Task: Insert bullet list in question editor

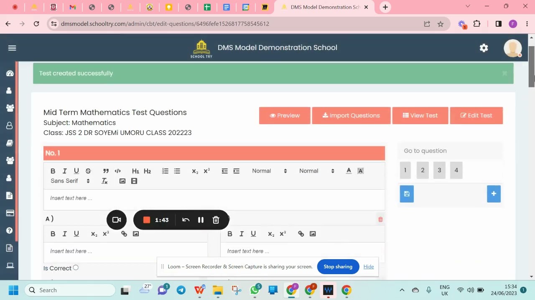Action: coord(177,171)
